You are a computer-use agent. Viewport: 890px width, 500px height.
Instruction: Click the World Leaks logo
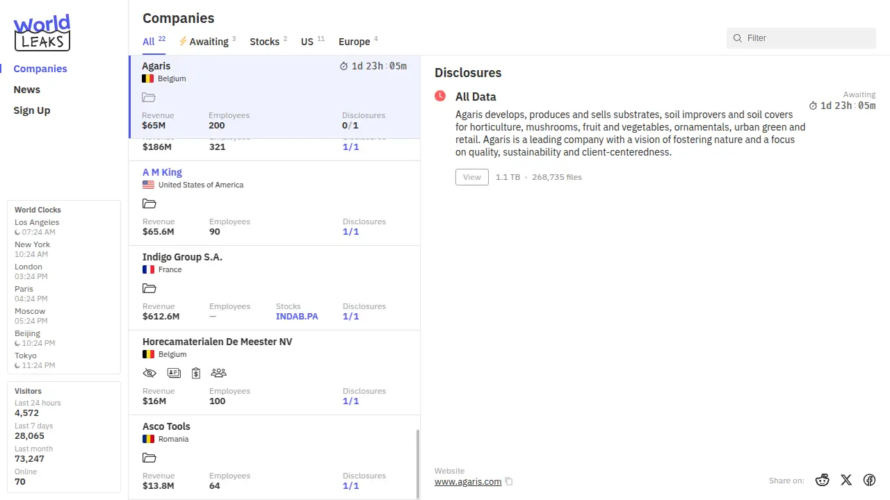[42, 33]
